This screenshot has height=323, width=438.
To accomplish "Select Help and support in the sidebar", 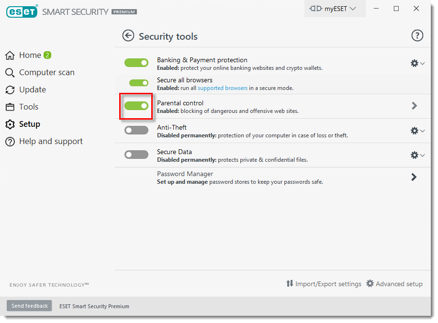I will pos(51,141).
